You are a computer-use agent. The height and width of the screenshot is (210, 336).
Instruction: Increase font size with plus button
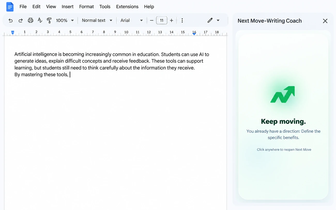[x=171, y=20]
